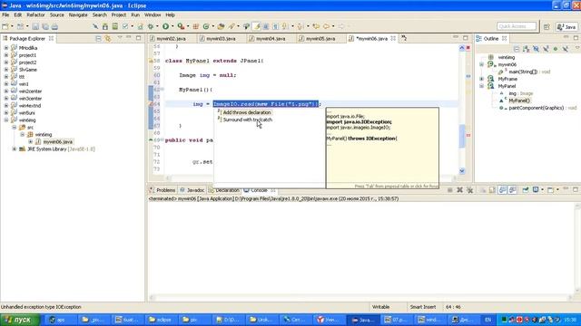Click the Print toolbar icon
Viewport: 581px width, 326px height.
coord(54,26)
